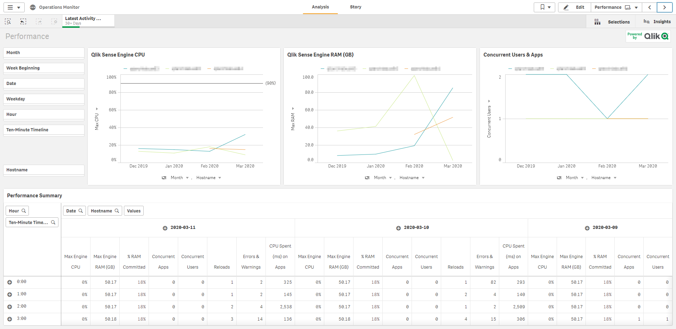Image resolution: width=676 pixels, height=329 pixels.
Task: Open the Bookmarks menu
Action: coord(544,7)
